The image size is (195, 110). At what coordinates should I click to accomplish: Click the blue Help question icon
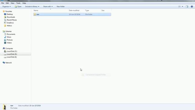(192, 6)
